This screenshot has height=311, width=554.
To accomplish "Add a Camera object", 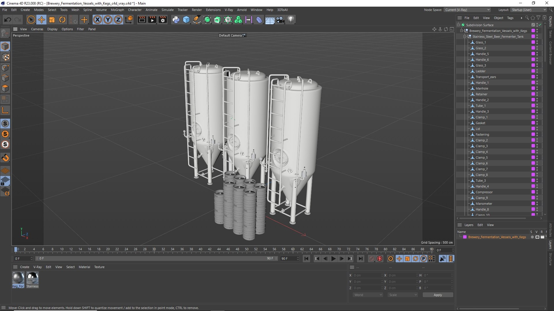I will click(280, 20).
